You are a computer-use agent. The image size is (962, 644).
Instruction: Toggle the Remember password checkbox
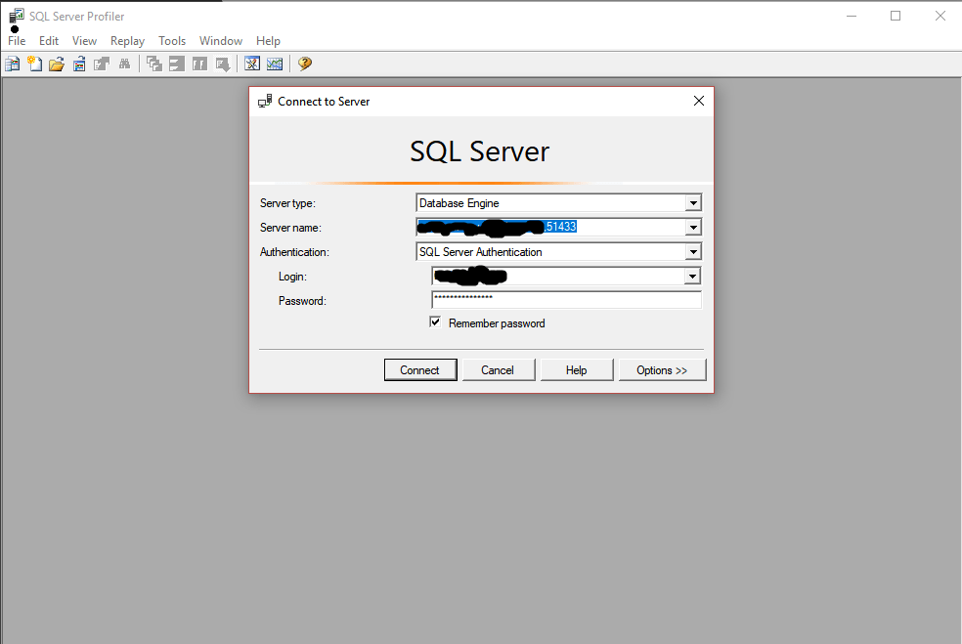pos(435,322)
